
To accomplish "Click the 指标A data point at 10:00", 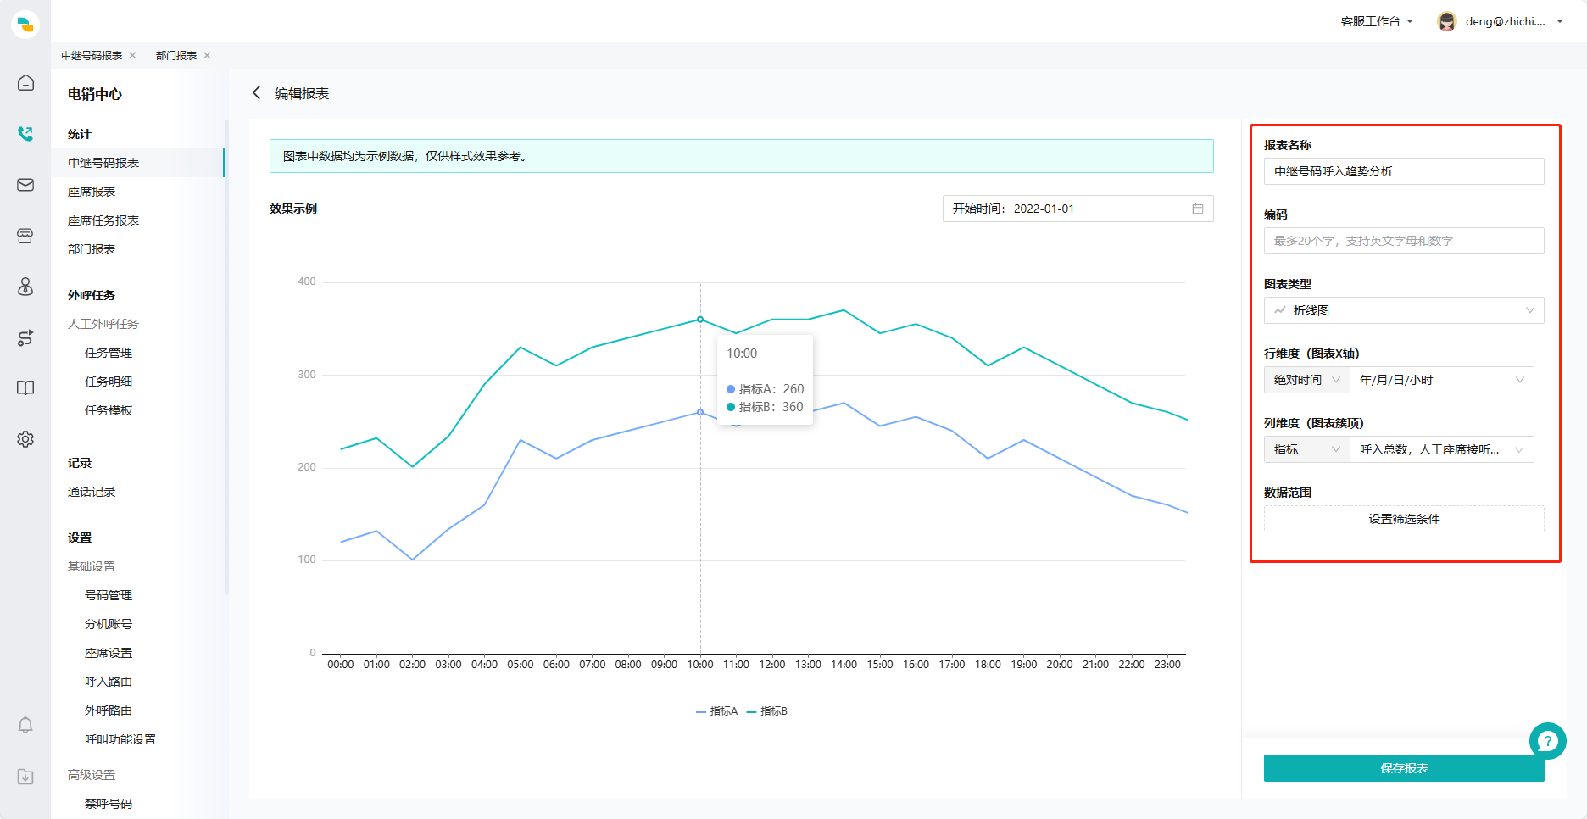I will [x=700, y=412].
